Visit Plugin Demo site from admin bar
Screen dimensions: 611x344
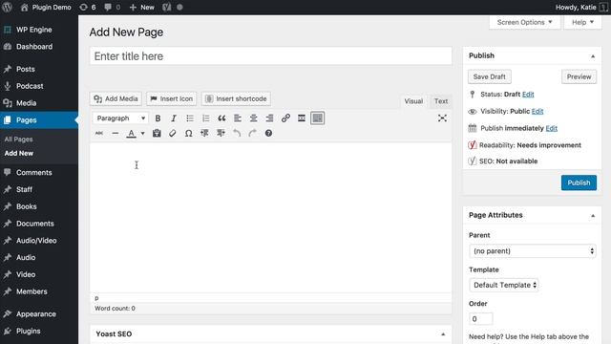46,7
